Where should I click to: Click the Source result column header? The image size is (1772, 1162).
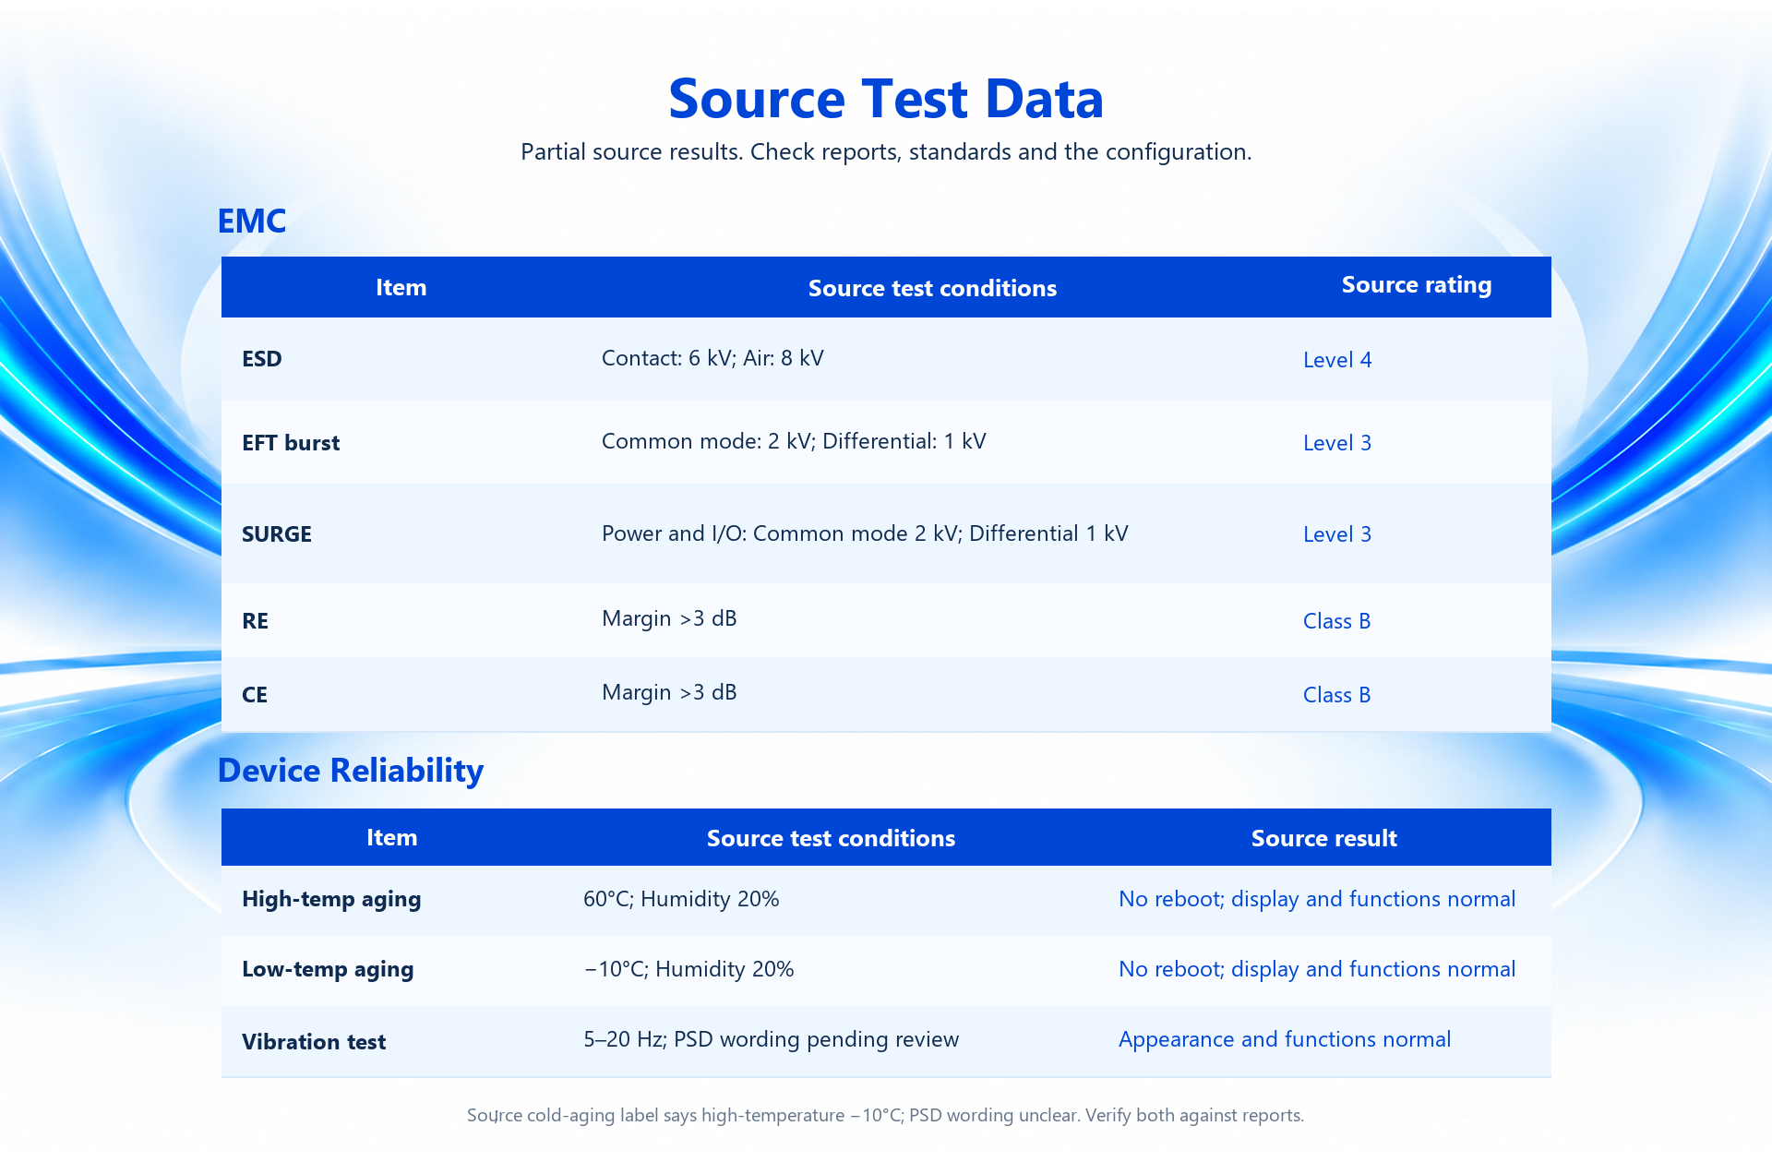(1323, 838)
